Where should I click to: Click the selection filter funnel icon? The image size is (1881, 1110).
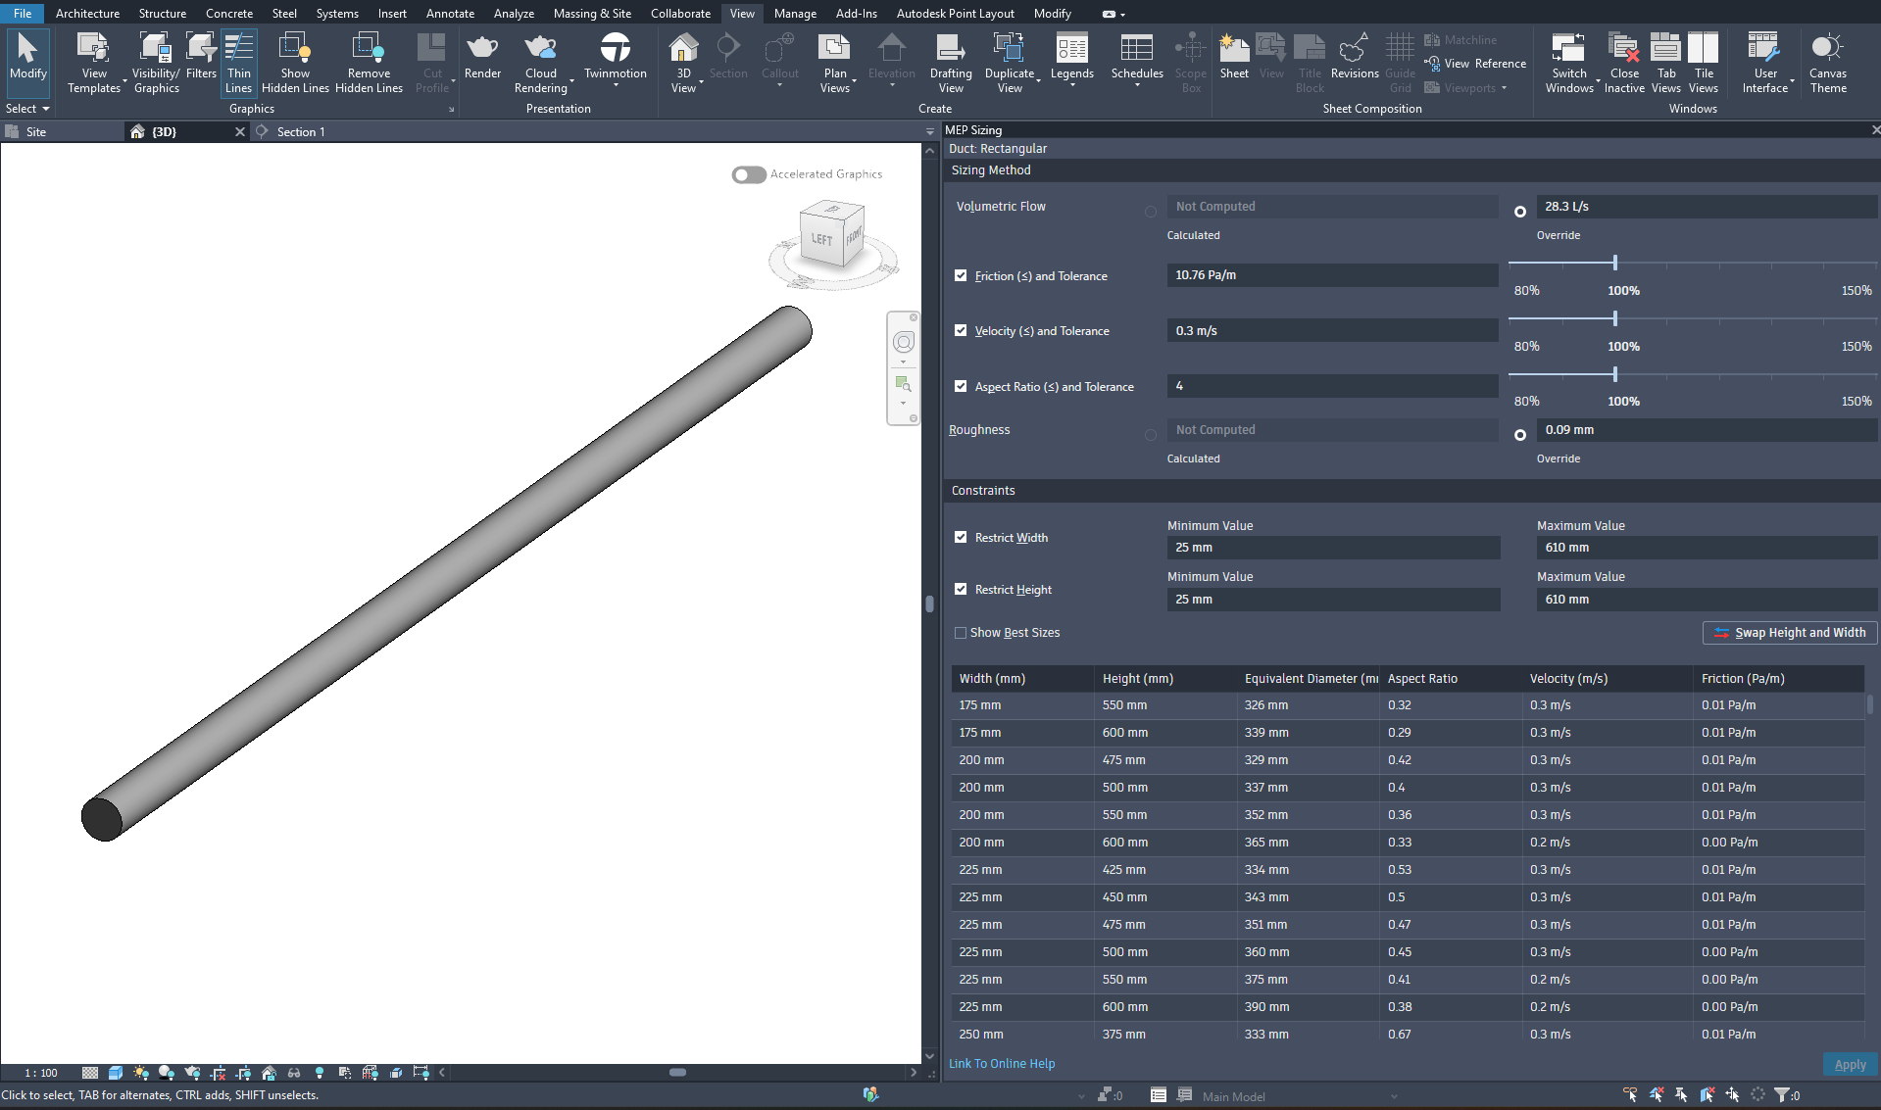pyautogui.click(x=1781, y=1095)
